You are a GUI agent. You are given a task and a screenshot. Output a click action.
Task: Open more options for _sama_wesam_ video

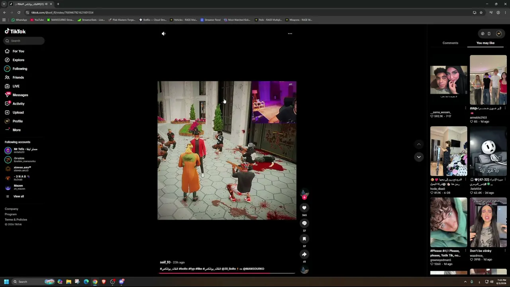point(465,108)
